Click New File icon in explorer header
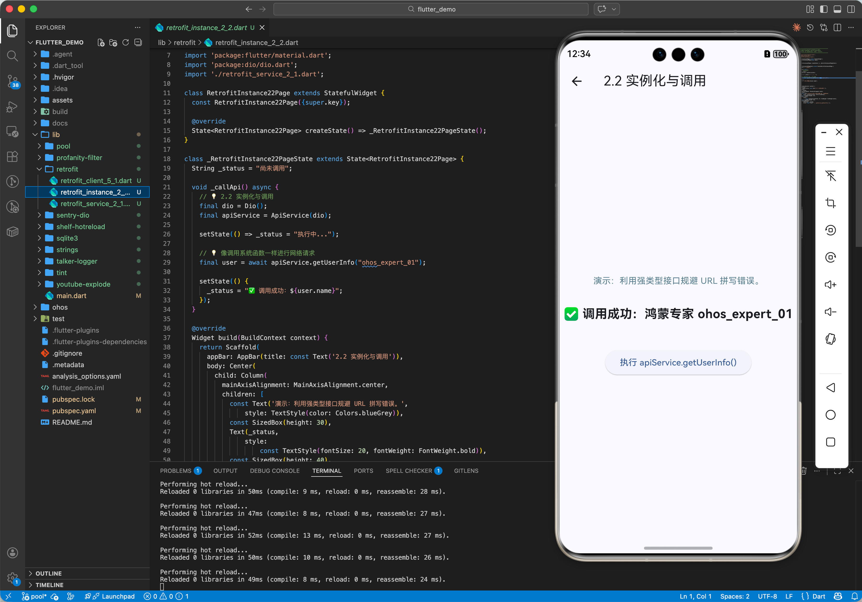862x602 pixels. [x=100, y=42]
